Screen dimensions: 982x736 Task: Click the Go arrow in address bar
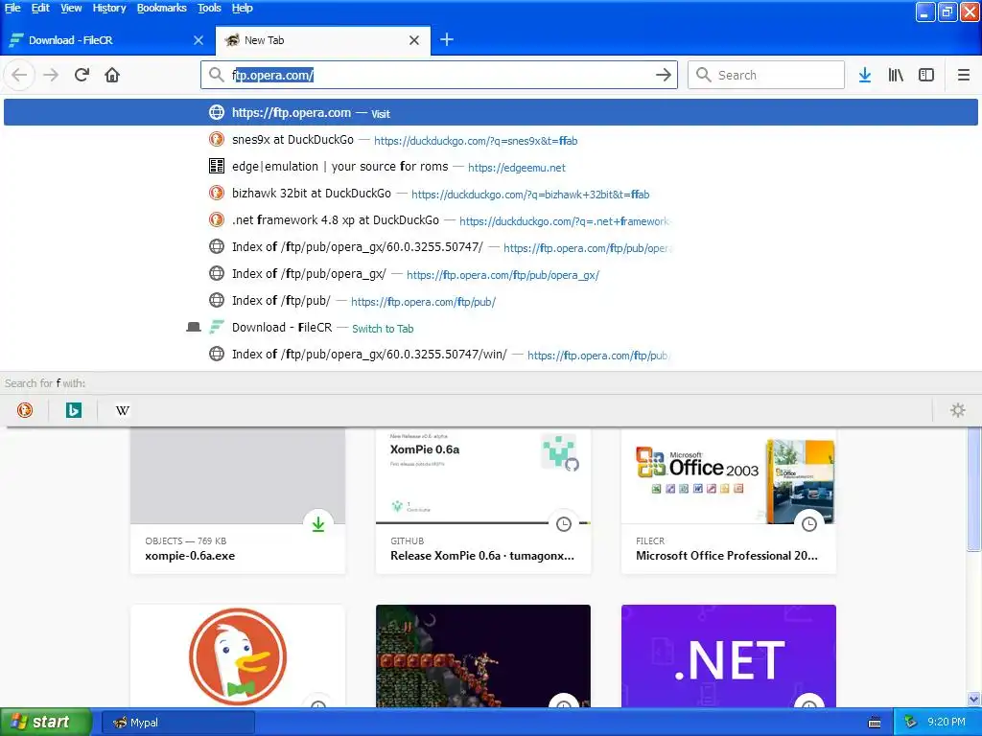click(664, 75)
